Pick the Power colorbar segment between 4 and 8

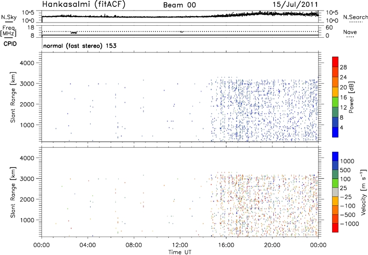click(335, 122)
